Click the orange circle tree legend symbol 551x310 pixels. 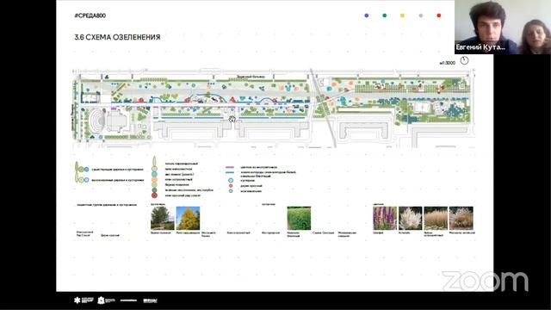pyautogui.click(x=154, y=180)
